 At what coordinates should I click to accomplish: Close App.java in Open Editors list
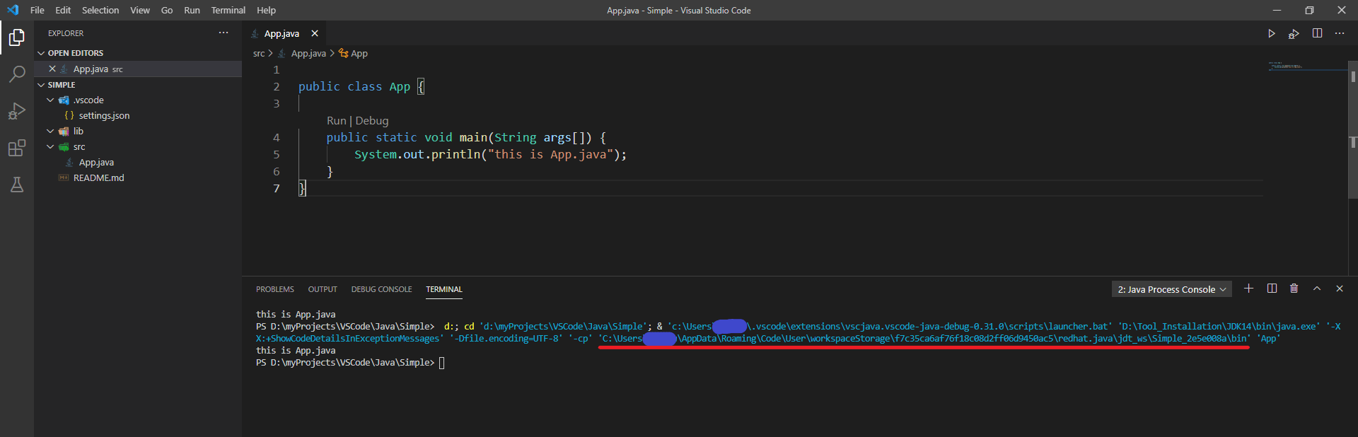pos(52,69)
